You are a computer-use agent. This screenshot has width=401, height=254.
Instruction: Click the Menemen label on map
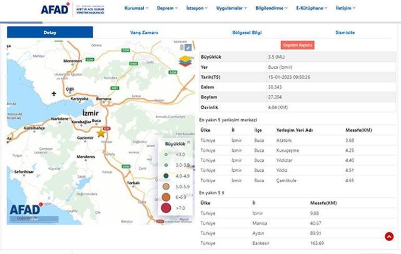tap(72, 61)
